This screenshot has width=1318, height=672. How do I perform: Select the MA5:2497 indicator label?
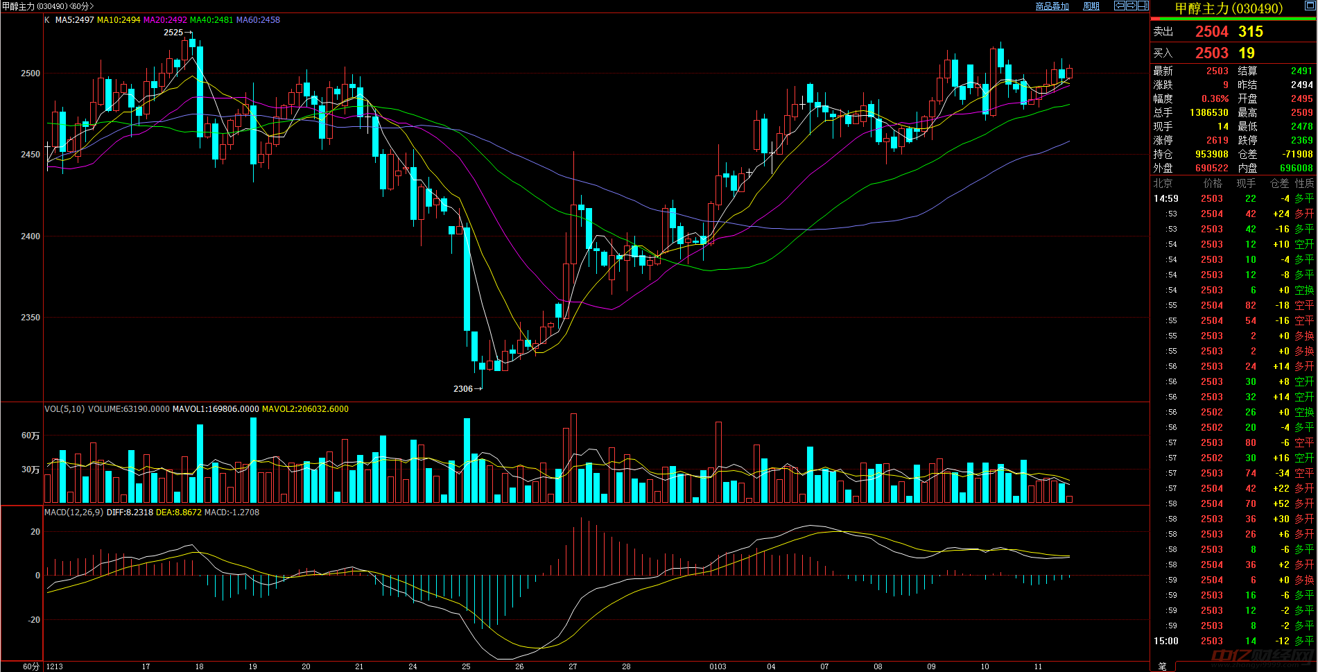[74, 20]
